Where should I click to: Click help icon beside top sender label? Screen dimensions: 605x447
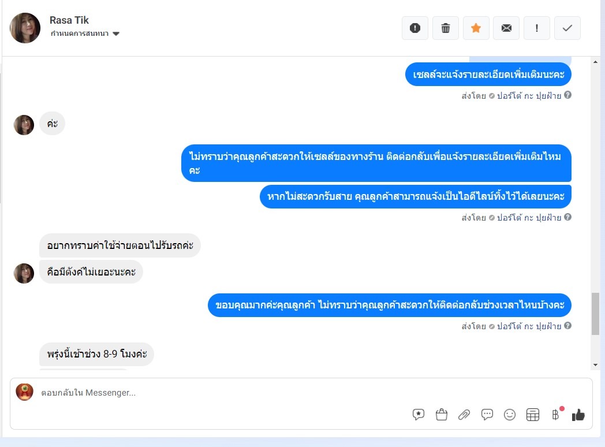(x=567, y=95)
